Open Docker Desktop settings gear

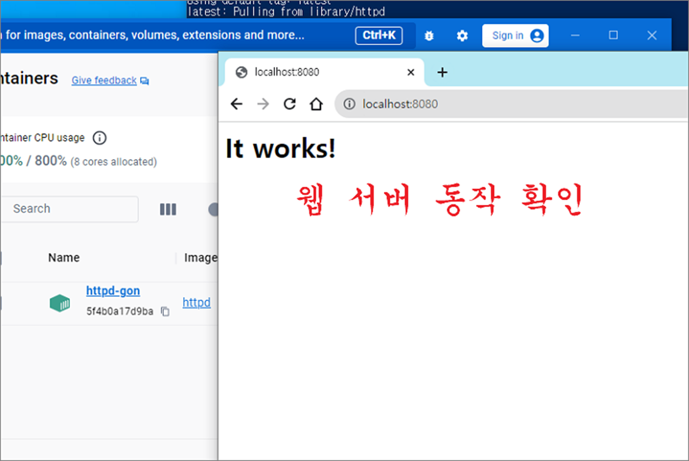click(x=462, y=36)
